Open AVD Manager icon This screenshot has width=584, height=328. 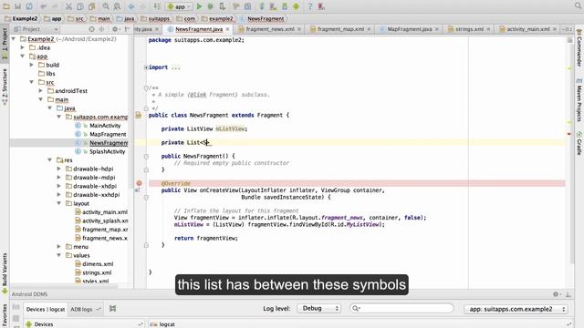(x=274, y=6)
